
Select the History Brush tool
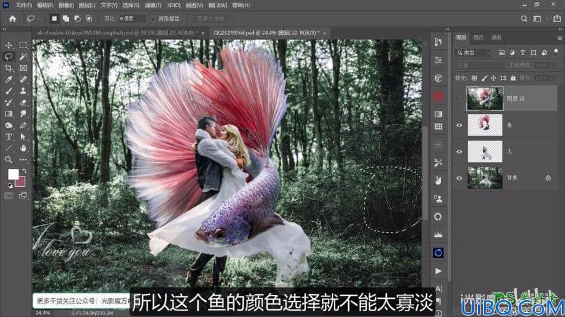pyautogui.click(x=8, y=102)
